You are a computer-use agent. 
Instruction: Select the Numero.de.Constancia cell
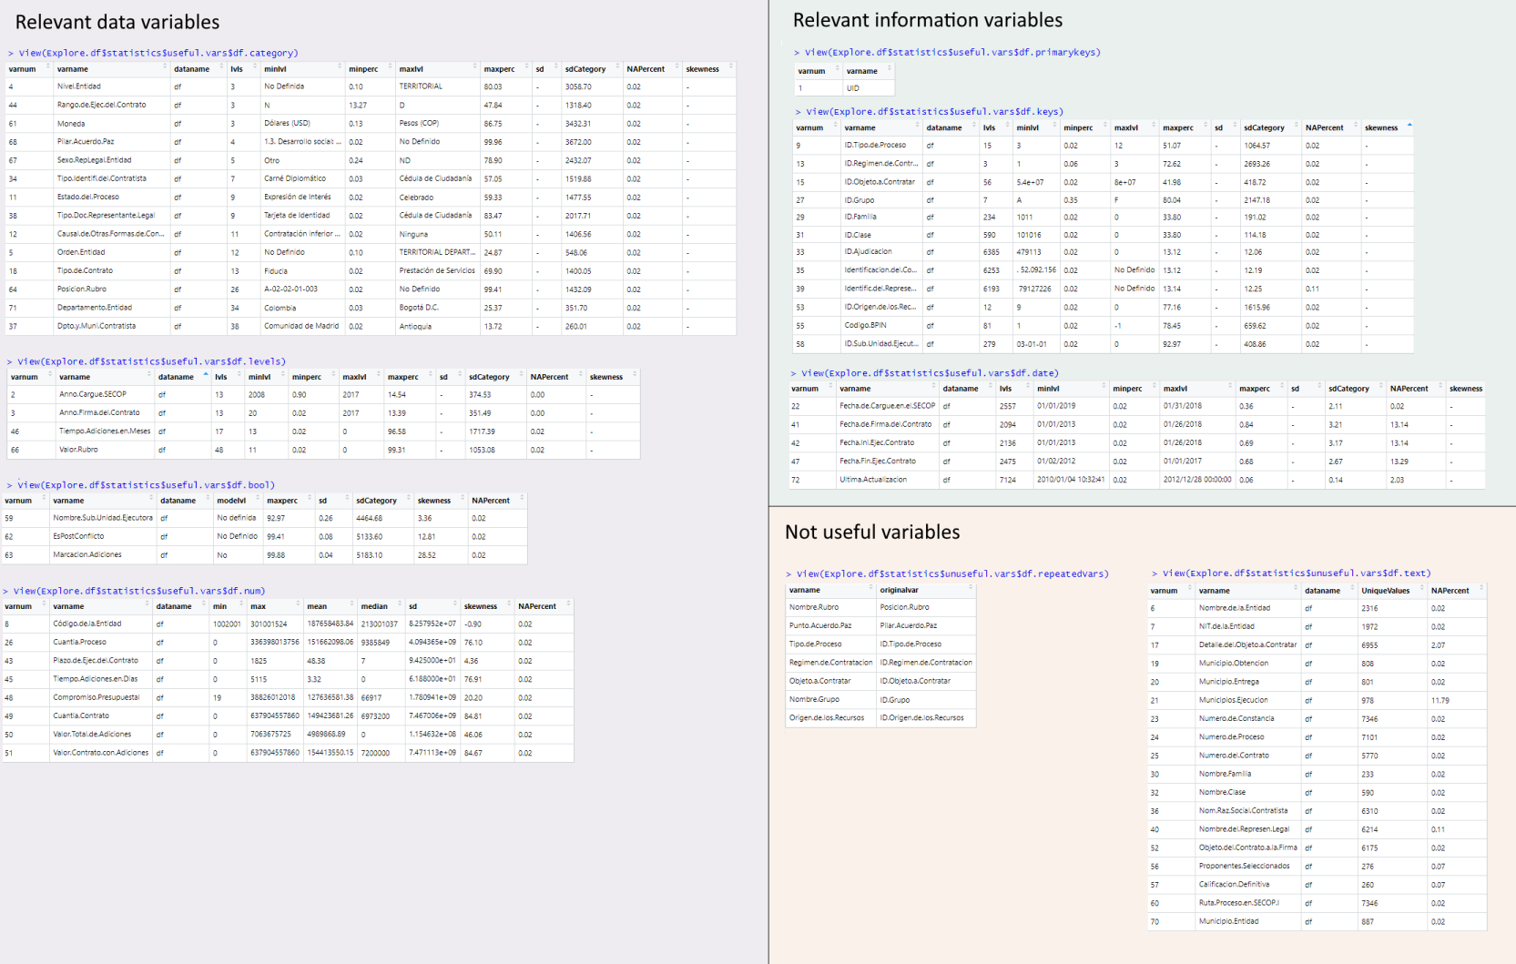(1236, 718)
